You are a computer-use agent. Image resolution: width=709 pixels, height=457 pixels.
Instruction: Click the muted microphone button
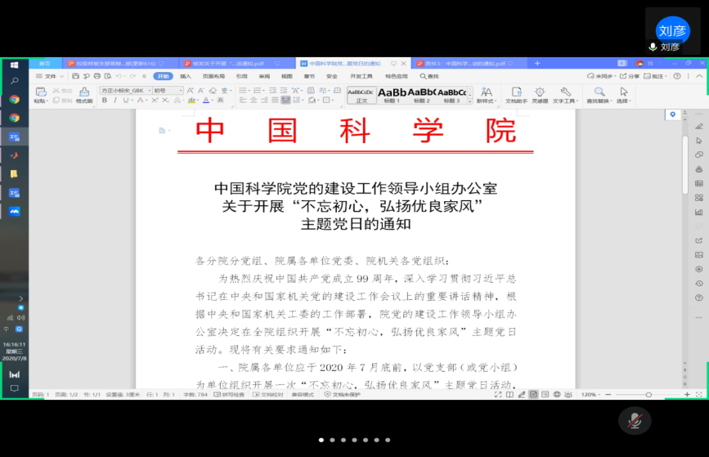[634, 419]
